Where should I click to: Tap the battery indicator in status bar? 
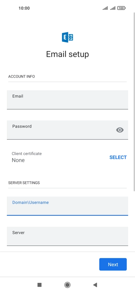[121, 8]
